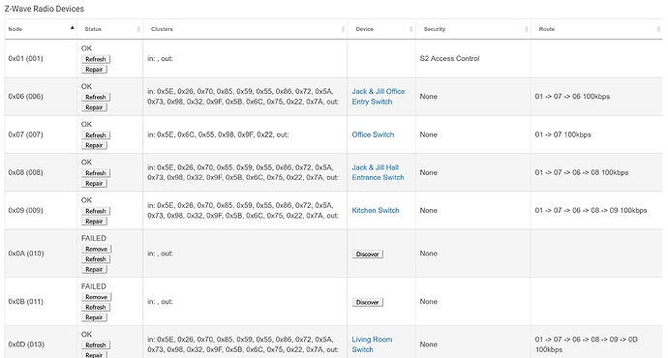Discover device for node 0x0A

pyautogui.click(x=368, y=254)
